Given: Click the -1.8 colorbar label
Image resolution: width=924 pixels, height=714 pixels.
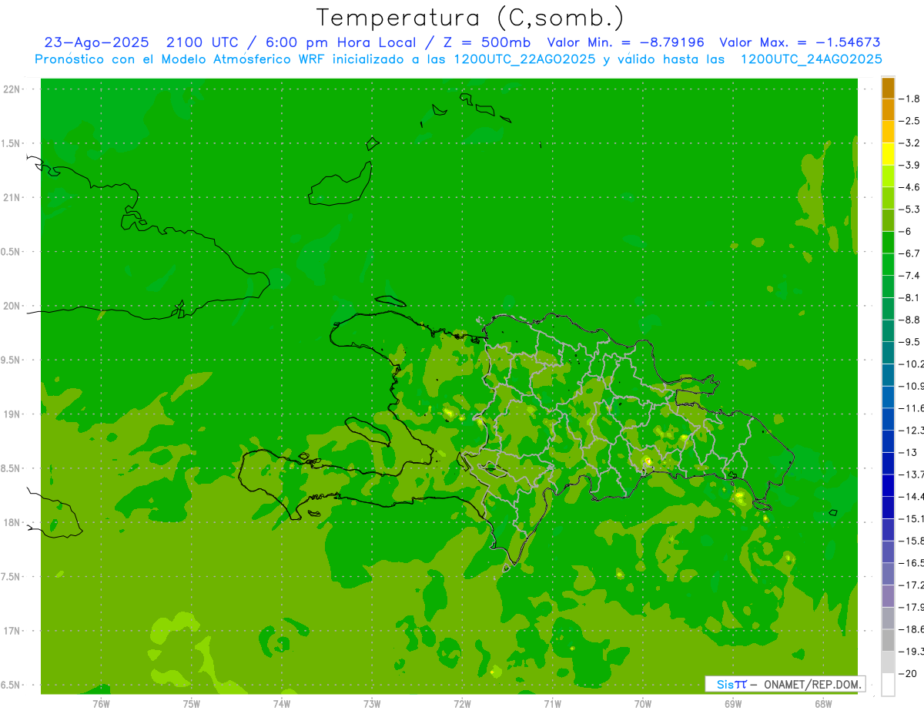Looking at the screenshot, I should coord(909,99).
